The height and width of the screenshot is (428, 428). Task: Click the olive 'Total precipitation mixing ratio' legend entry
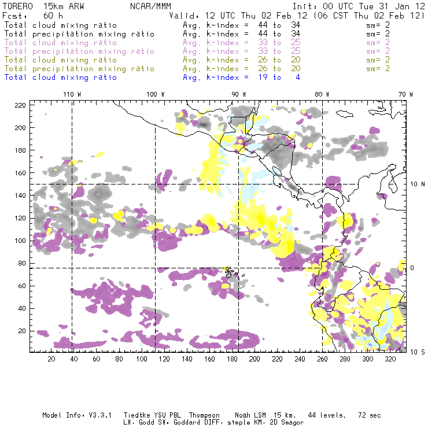coord(79,68)
